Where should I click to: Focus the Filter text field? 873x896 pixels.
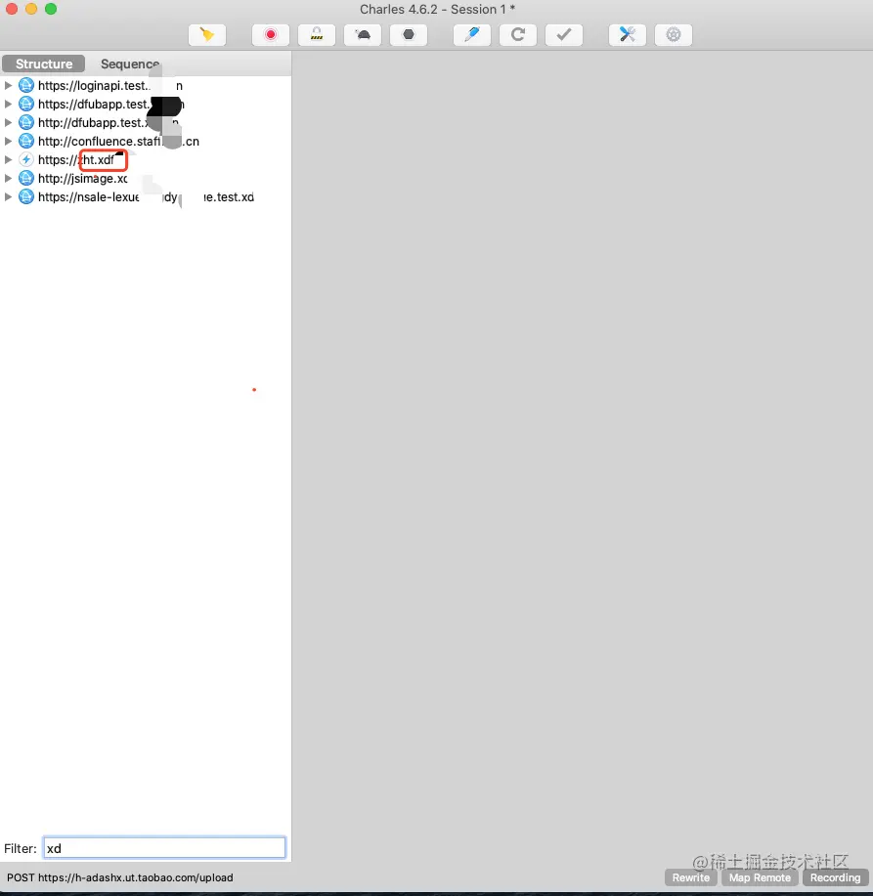164,848
